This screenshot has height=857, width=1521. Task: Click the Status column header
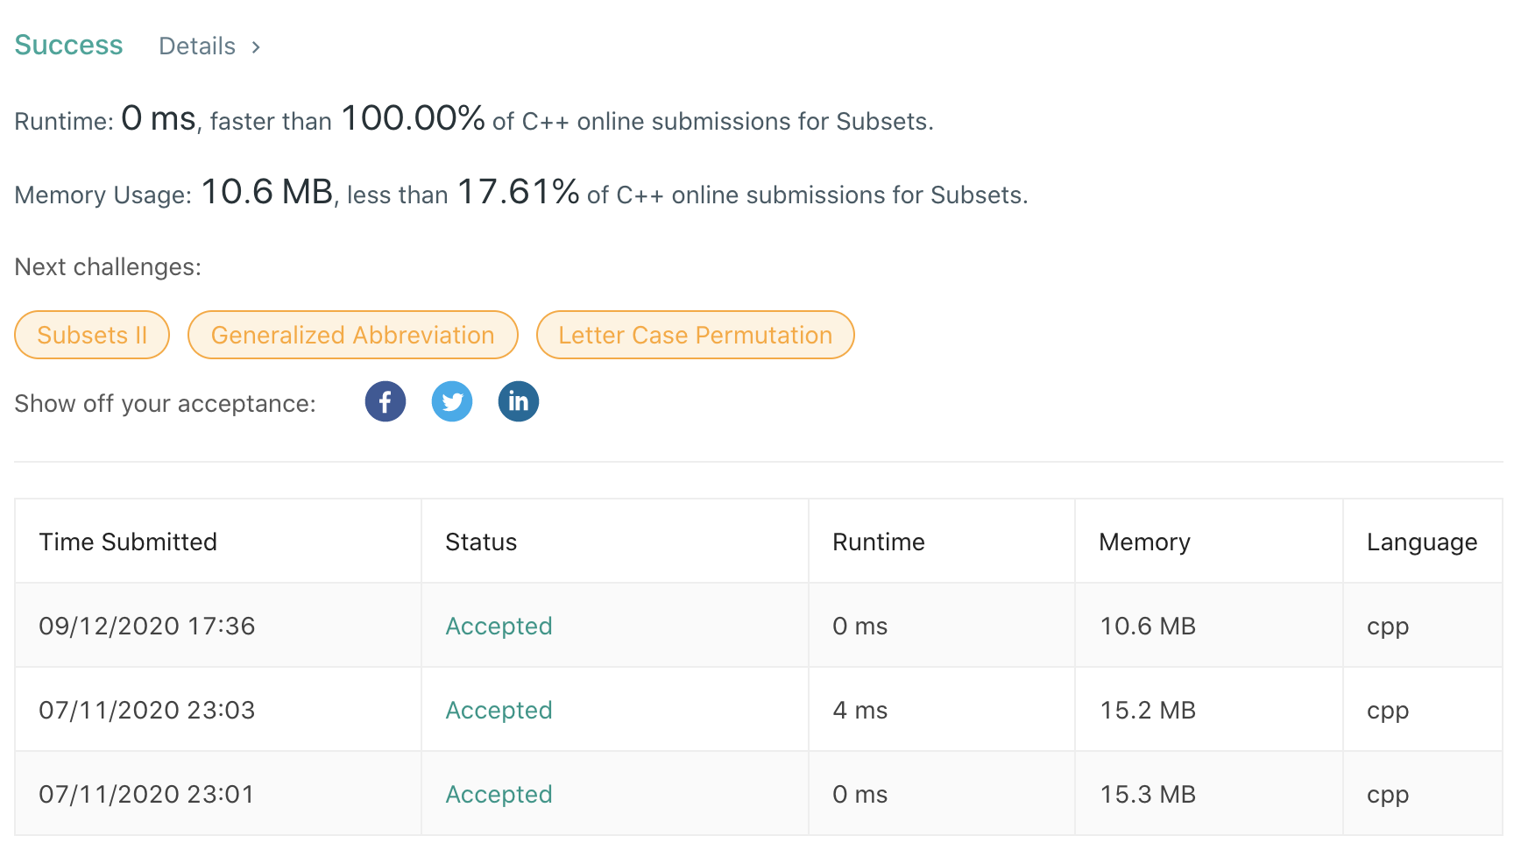click(481, 542)
